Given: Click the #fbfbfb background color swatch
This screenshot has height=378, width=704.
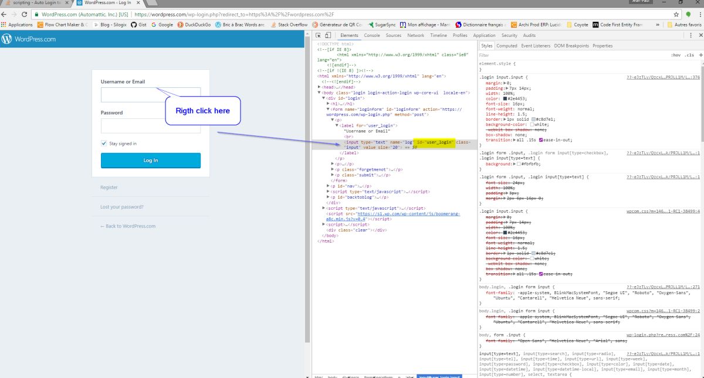Looking at the screenshot, I should tap(519, 164).
